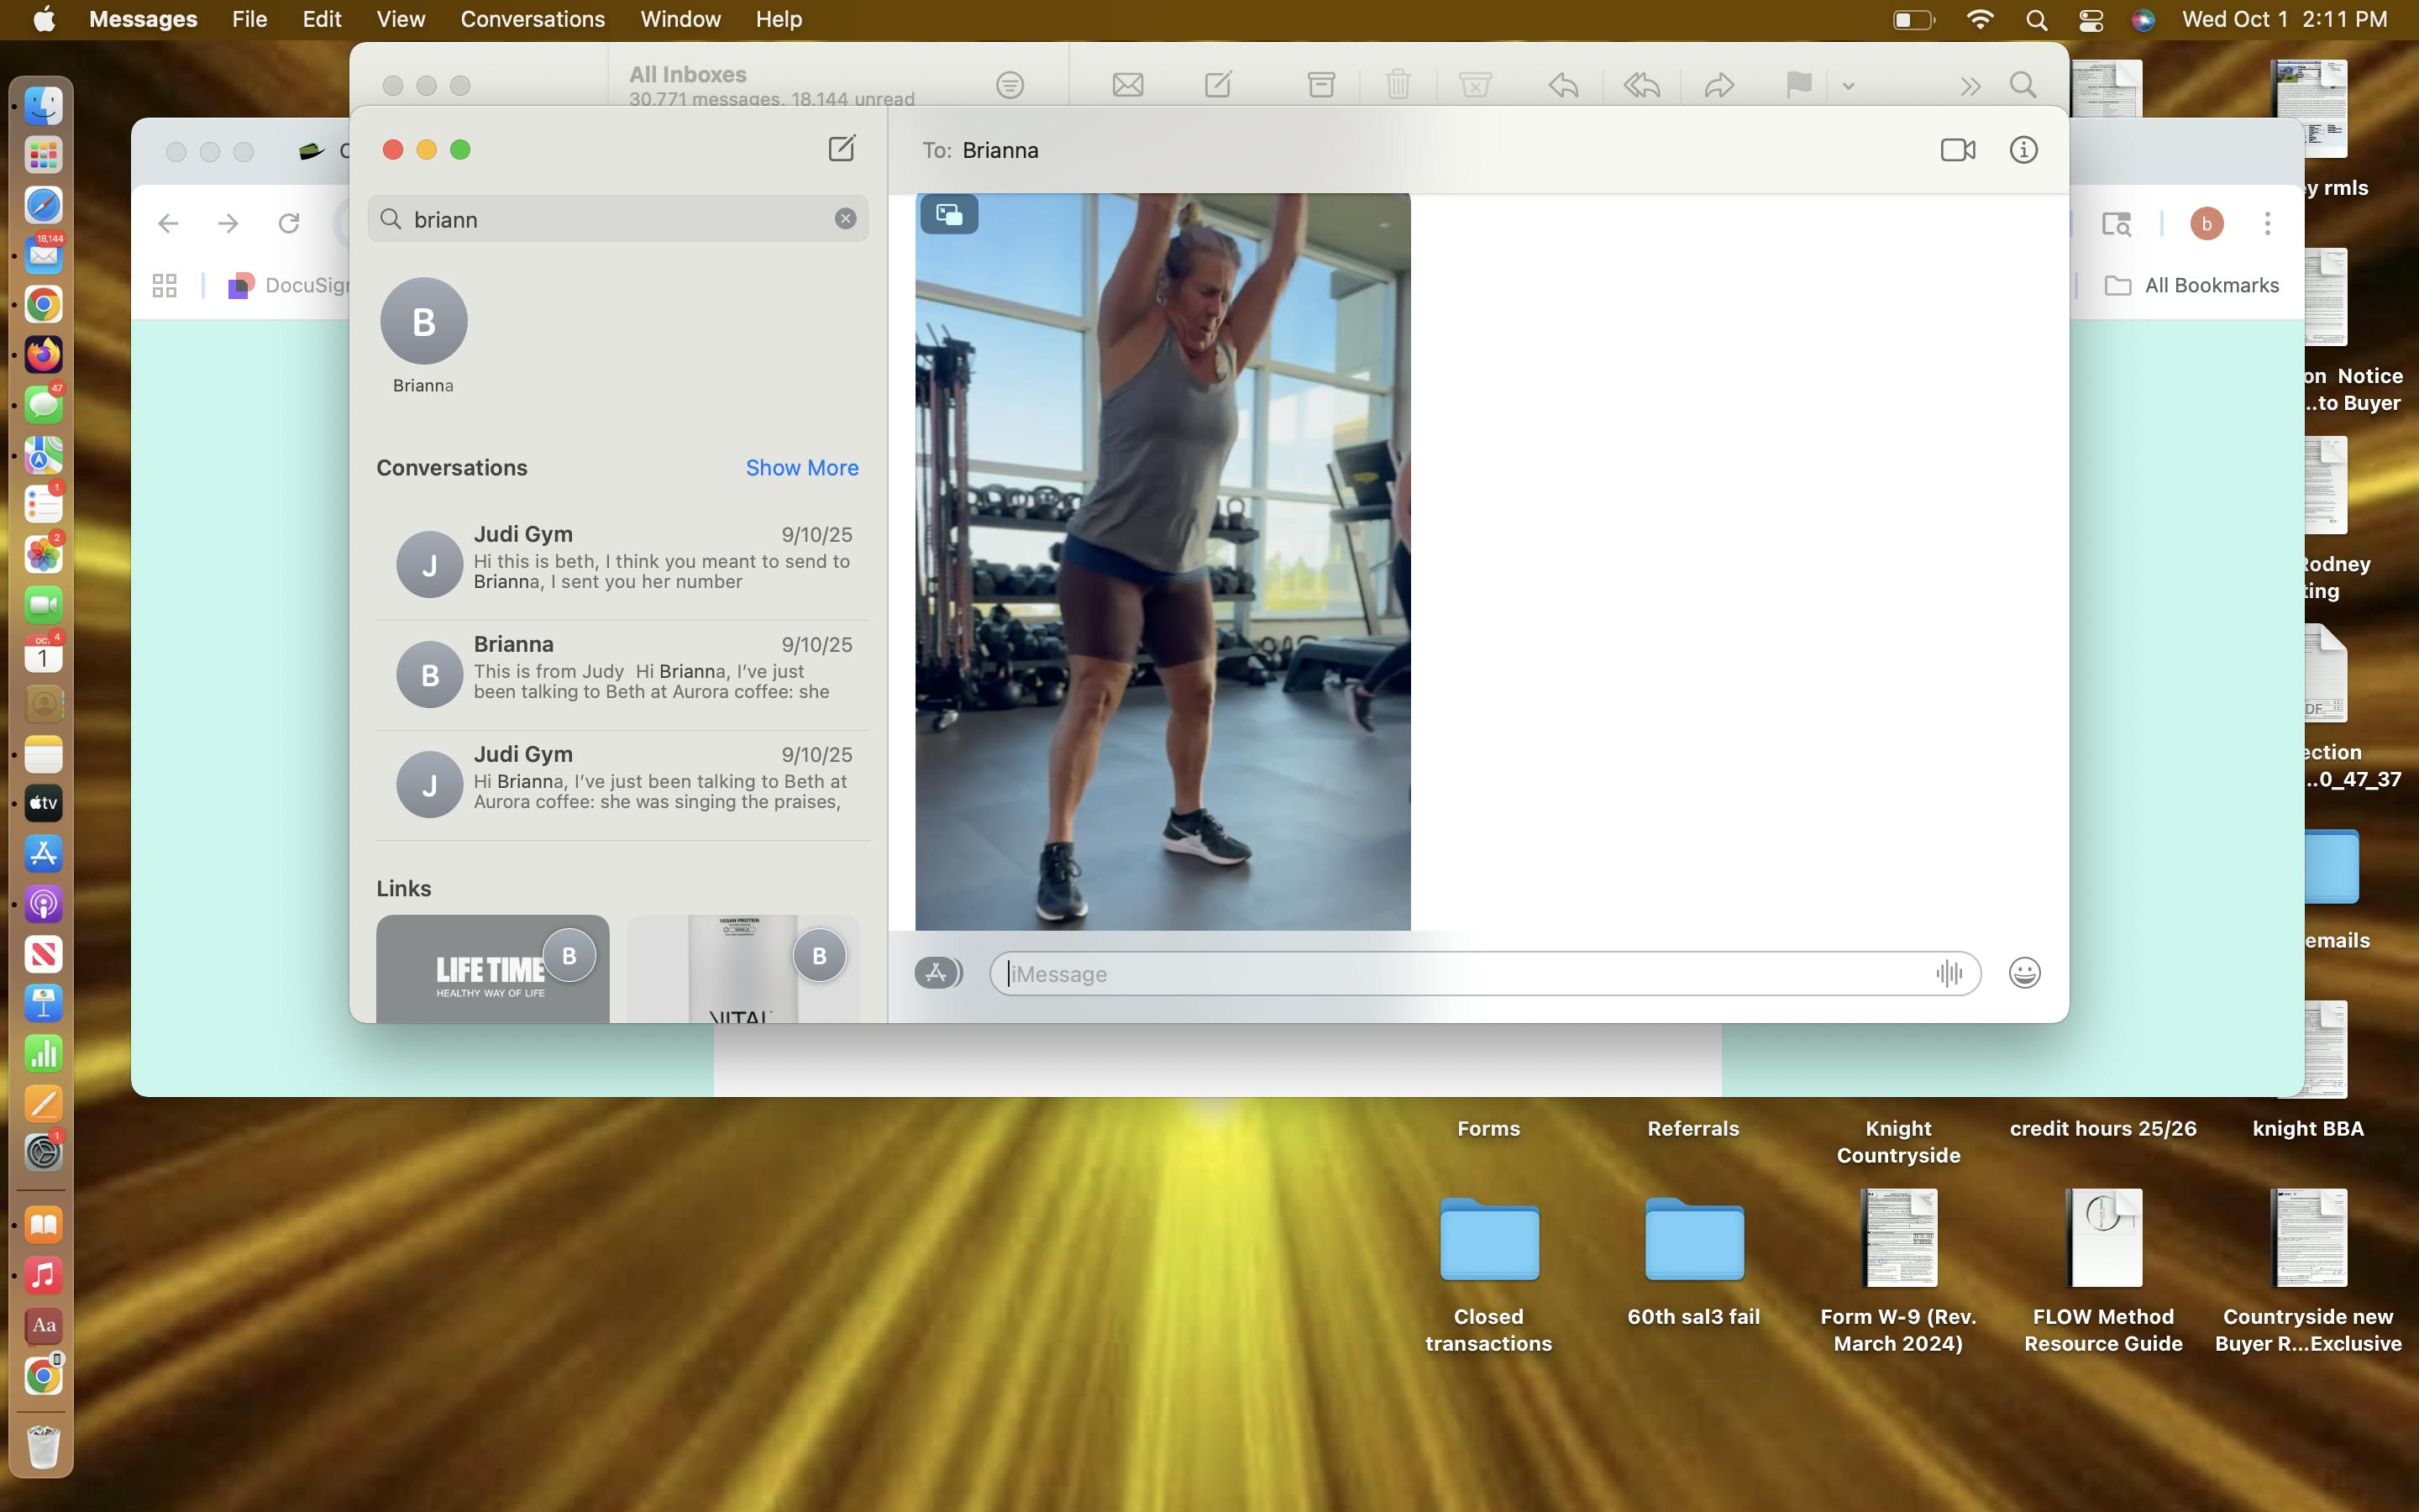
Task: Open the iMessage Apps button
Action: [937, 972]
